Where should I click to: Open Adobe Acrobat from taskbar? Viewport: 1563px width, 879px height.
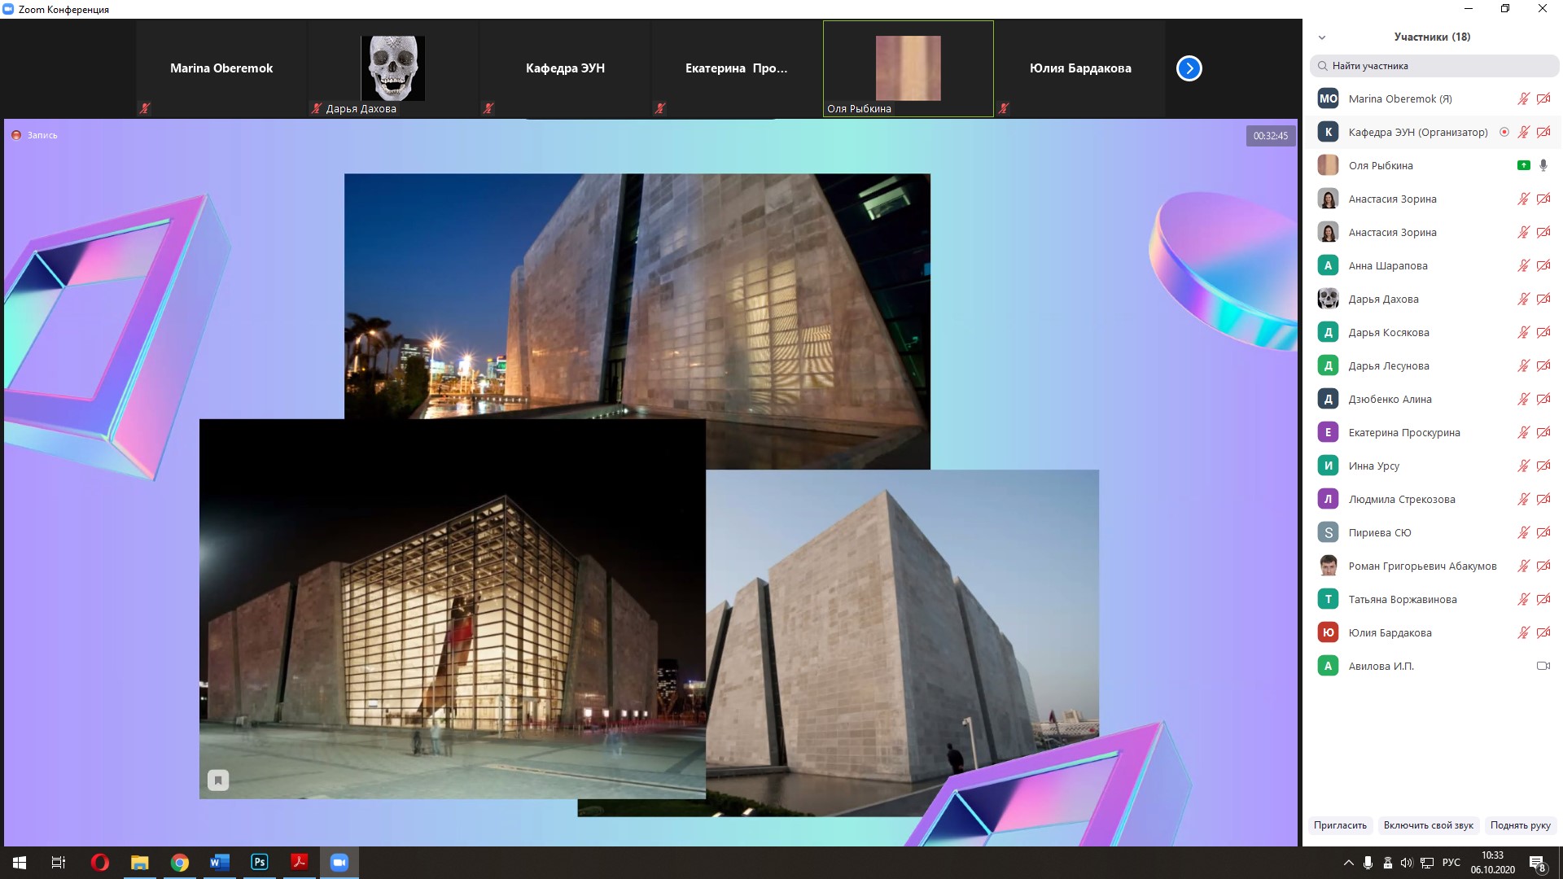[299, 863]
